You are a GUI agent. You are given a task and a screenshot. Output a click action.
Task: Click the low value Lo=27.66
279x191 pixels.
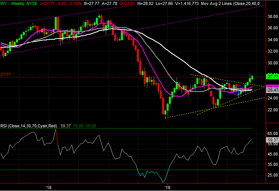coord(164,3)
